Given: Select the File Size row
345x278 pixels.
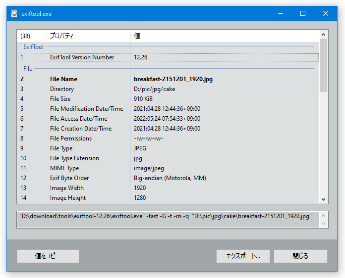Looking at the screenshot, I should (x=168, y=99).
